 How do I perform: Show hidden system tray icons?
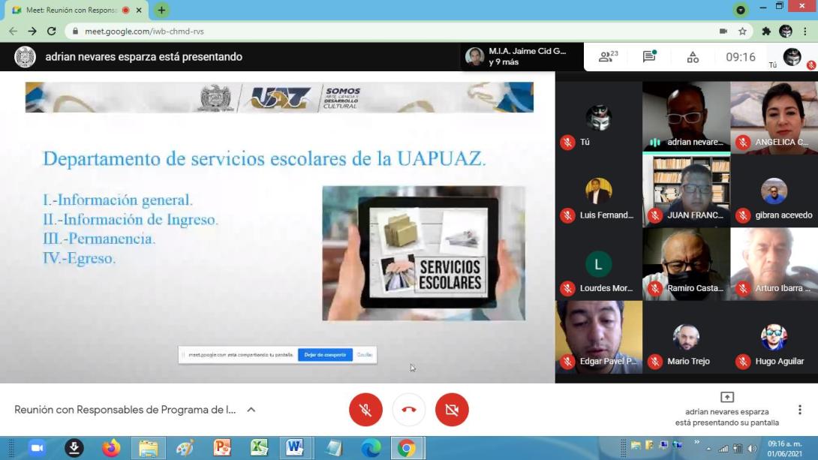pyautogui.click(x=708, y=449)
